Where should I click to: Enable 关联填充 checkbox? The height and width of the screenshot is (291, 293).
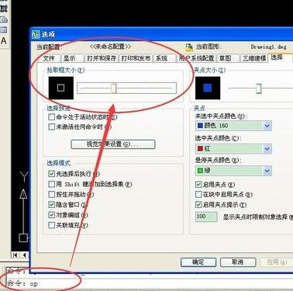pos(51,225)
